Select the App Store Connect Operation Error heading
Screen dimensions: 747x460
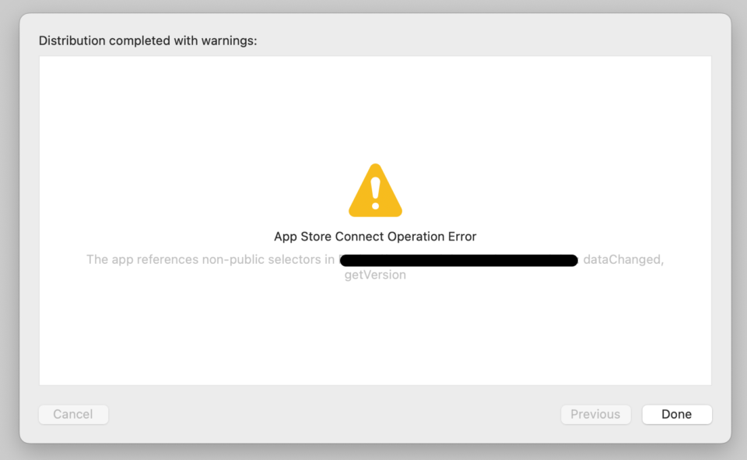375,237
